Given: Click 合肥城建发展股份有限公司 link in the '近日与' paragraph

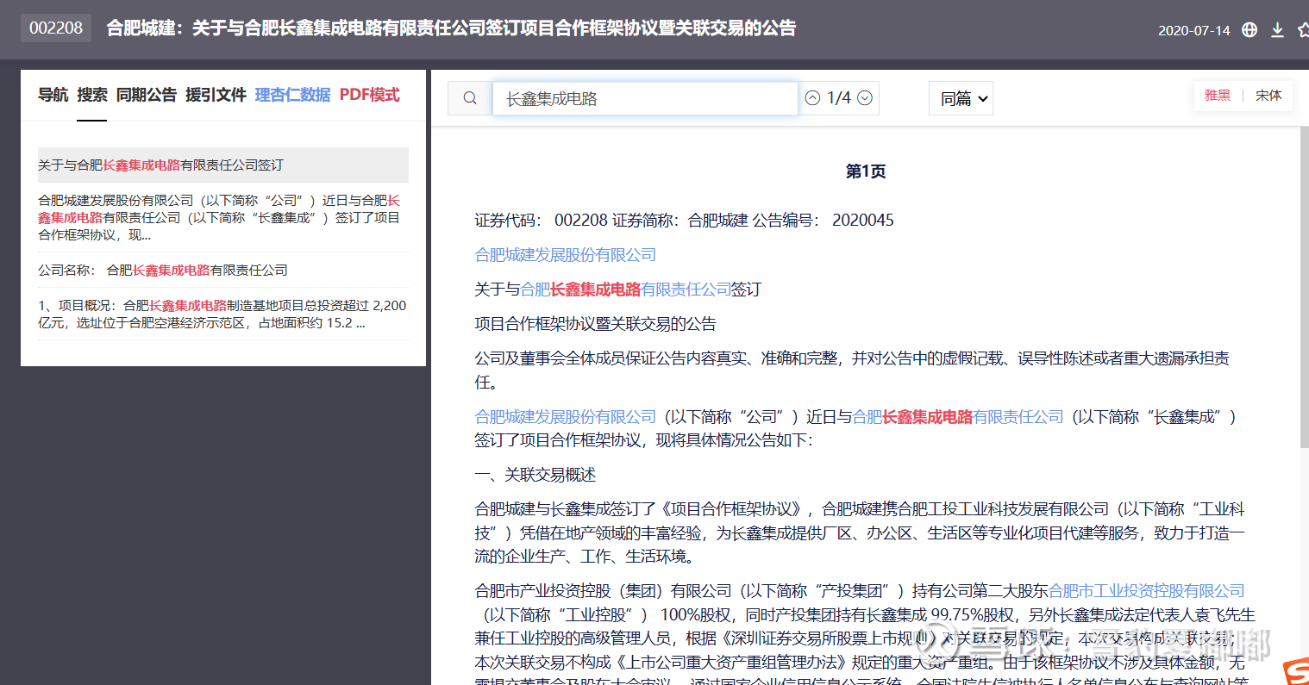Looking at the screenshot, I should [566, 417].
